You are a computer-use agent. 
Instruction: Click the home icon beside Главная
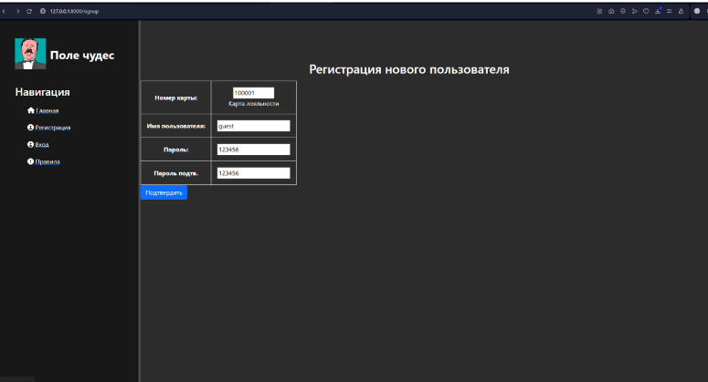(x=31, y=110)
